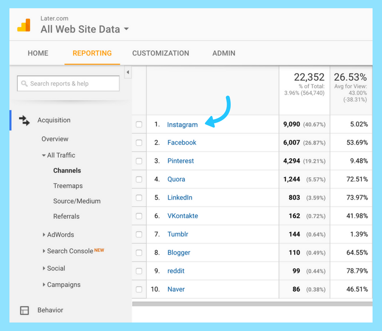This screenshot has height=331, width=382.
Task: Switch to the ADMIN tab
Action: click(x=223, y=53)
